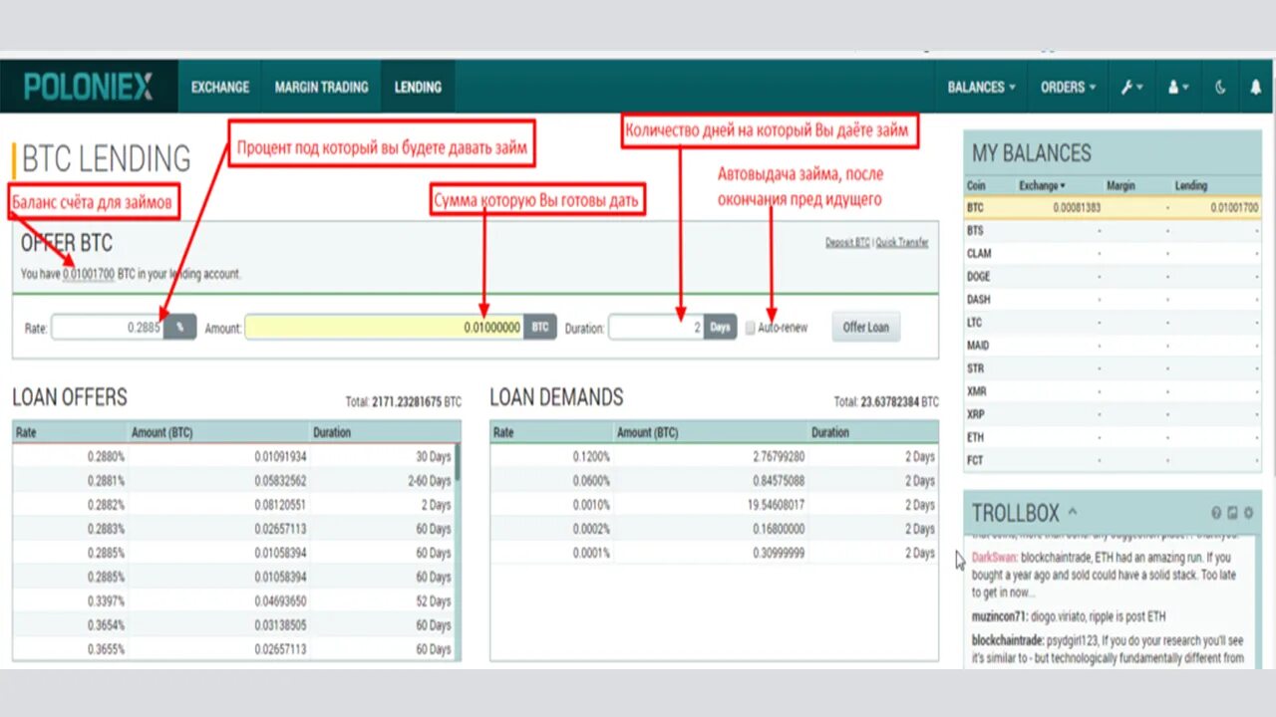Click the loan offers list scrollbar

click(x=458, y=464)
